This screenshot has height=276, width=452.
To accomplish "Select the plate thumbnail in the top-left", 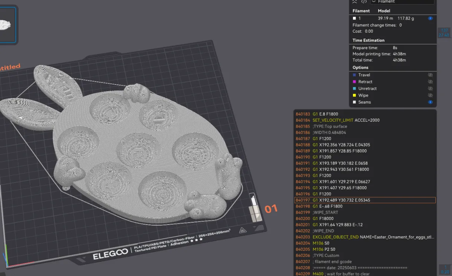I will pyautogui.click(x=7, y=25).
